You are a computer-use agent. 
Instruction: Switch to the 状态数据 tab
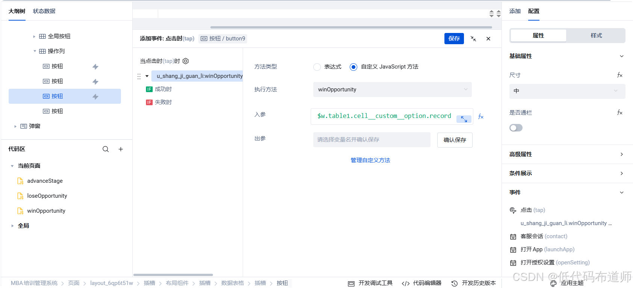click(x=44, y=11)
